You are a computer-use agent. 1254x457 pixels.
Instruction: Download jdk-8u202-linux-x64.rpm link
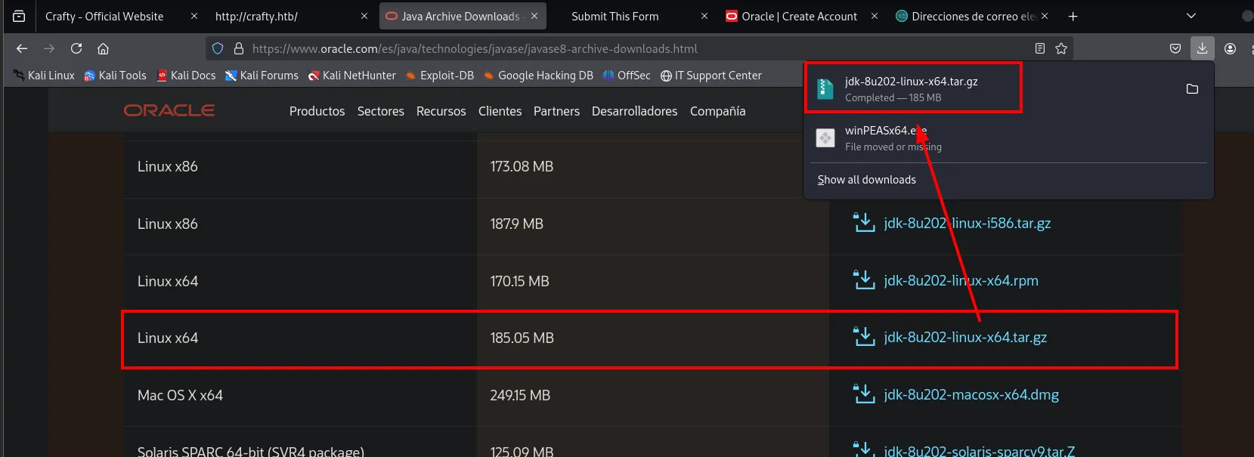(961, 280)
